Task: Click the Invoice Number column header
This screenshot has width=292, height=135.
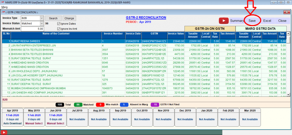Action: click(x=113, y=35)
